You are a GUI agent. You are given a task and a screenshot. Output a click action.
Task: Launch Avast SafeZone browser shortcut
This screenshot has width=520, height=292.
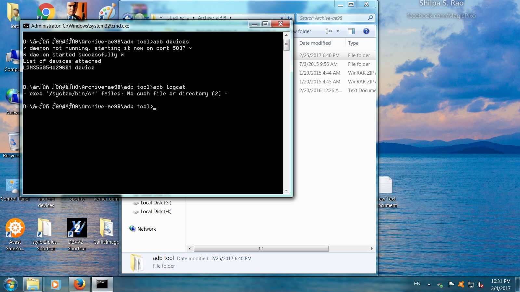coord(15,235)
